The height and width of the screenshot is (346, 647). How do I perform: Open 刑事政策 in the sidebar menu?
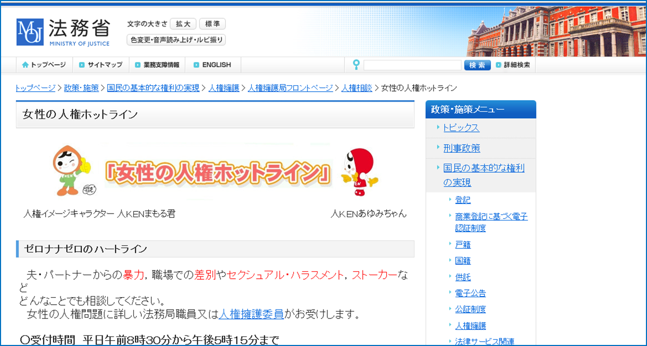[x=462, y=148]
